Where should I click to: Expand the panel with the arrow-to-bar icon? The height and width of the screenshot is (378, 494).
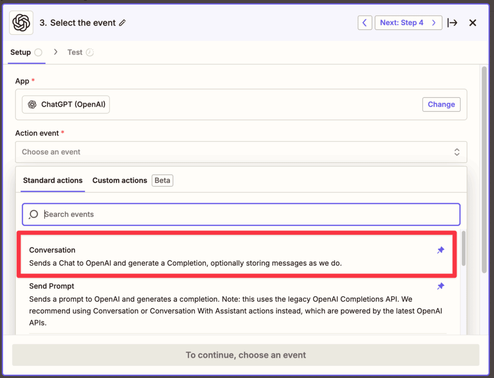point(453,23)
